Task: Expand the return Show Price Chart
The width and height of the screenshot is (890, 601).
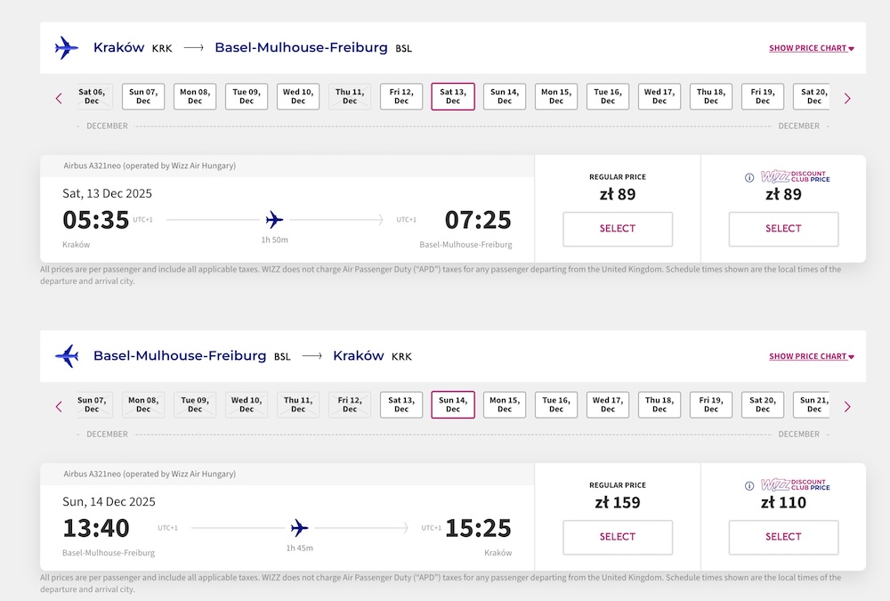Action: click(811, 356)
